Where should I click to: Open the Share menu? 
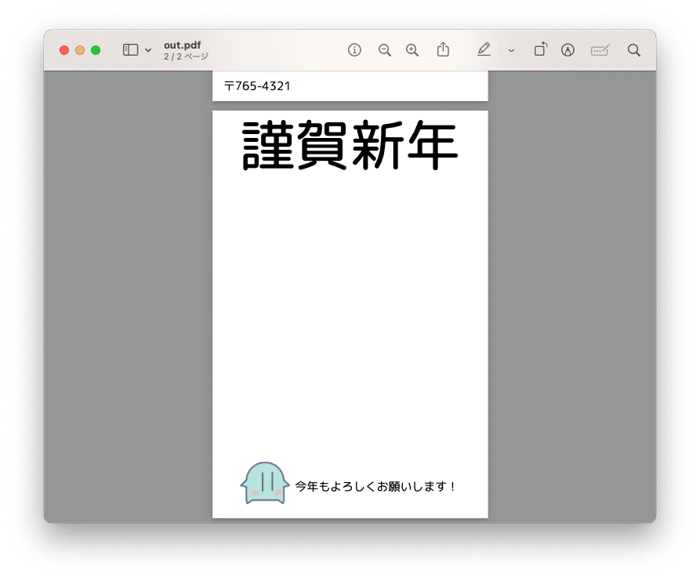point(443,49)
